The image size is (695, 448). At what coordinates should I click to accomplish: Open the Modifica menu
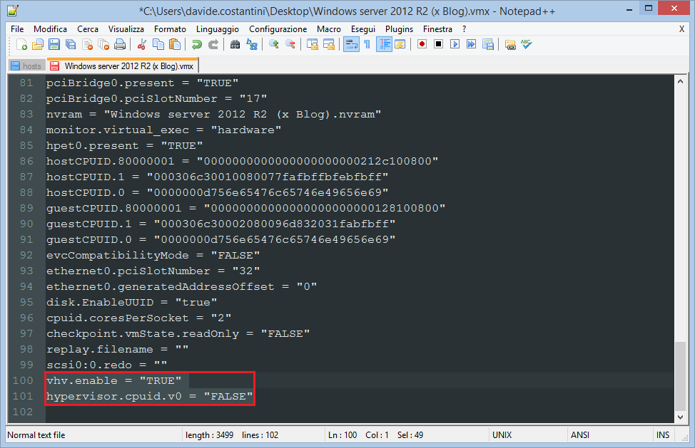coord(50,29)
